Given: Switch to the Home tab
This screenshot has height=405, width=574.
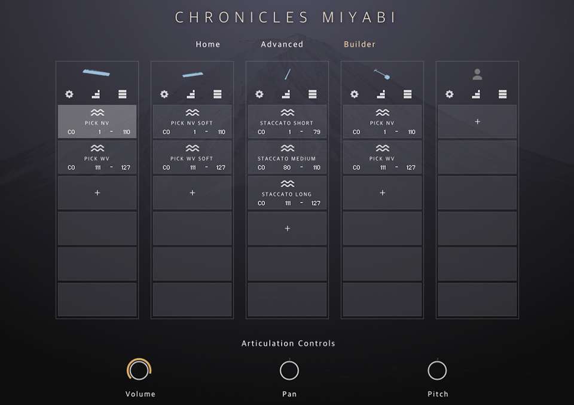Looking at the screenshot, I should [x=208, y=44].
